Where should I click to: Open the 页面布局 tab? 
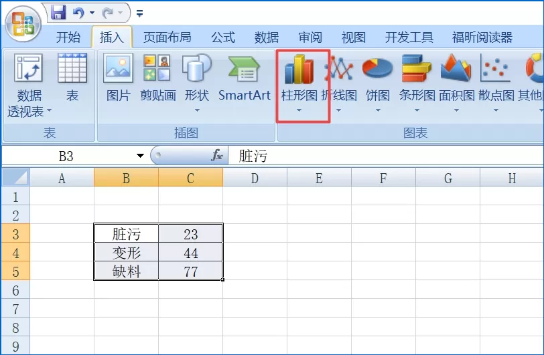(167, 37)
